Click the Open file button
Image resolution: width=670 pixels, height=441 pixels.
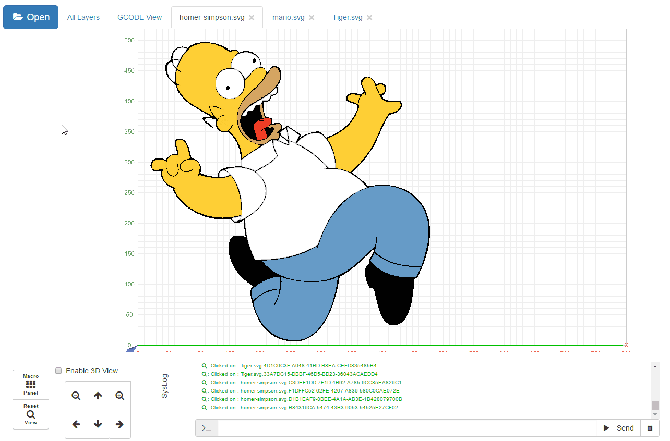31,17
